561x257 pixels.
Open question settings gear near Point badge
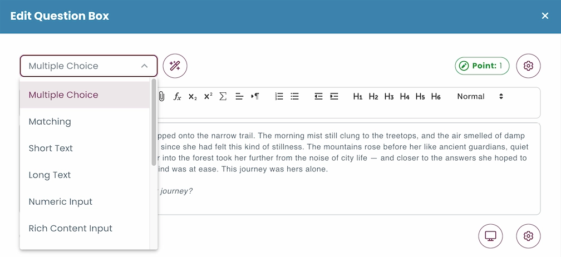click(528, 66)
